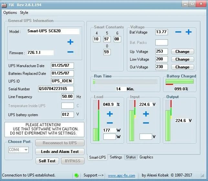Image resolution: width=208 pixels, height=181 pixels.
Task: Click the PLEASE ATTENTION warning text box
Action: point(45,129)
